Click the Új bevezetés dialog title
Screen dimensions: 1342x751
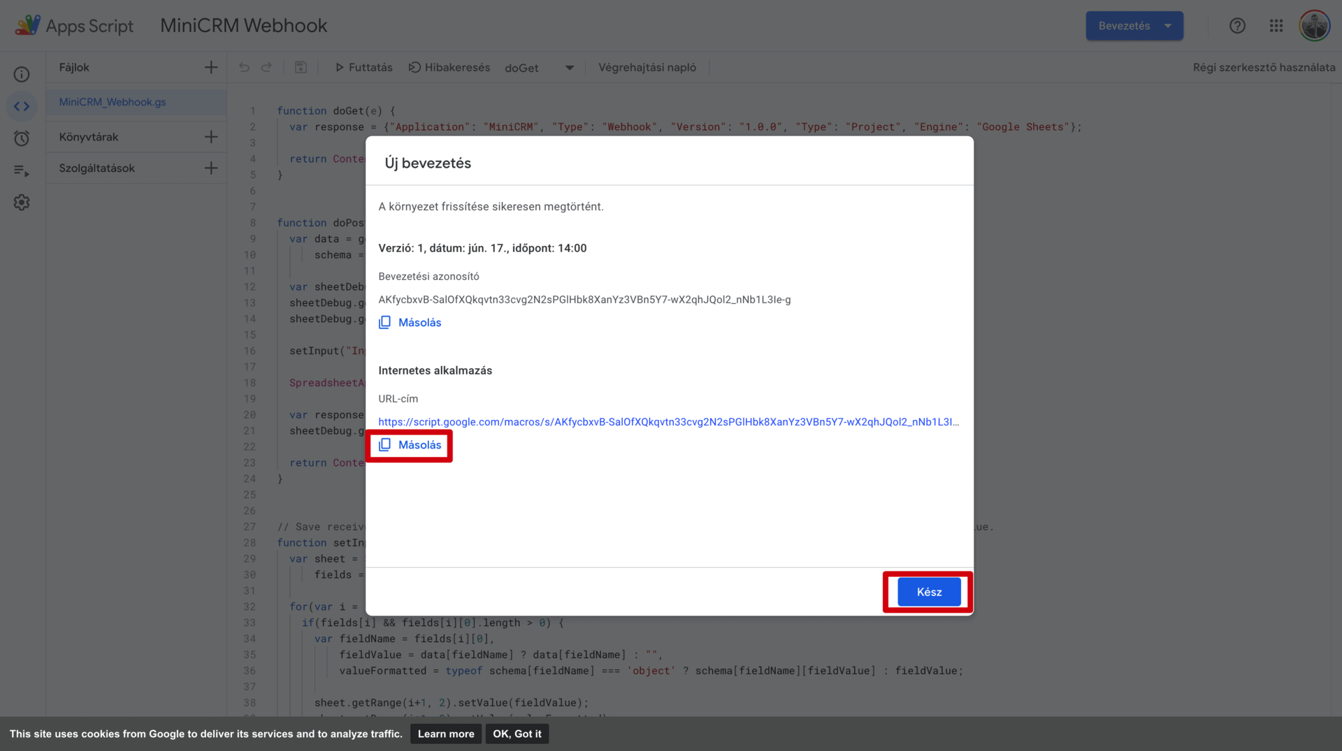click(x=428, y=163)
